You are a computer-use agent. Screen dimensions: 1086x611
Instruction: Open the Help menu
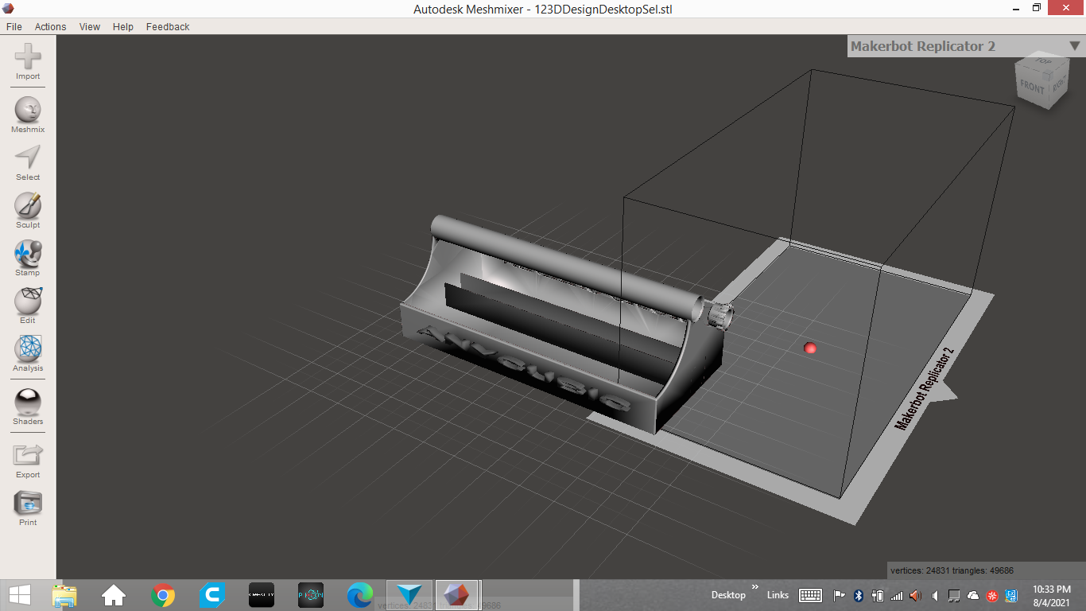[x=123, y=26]
